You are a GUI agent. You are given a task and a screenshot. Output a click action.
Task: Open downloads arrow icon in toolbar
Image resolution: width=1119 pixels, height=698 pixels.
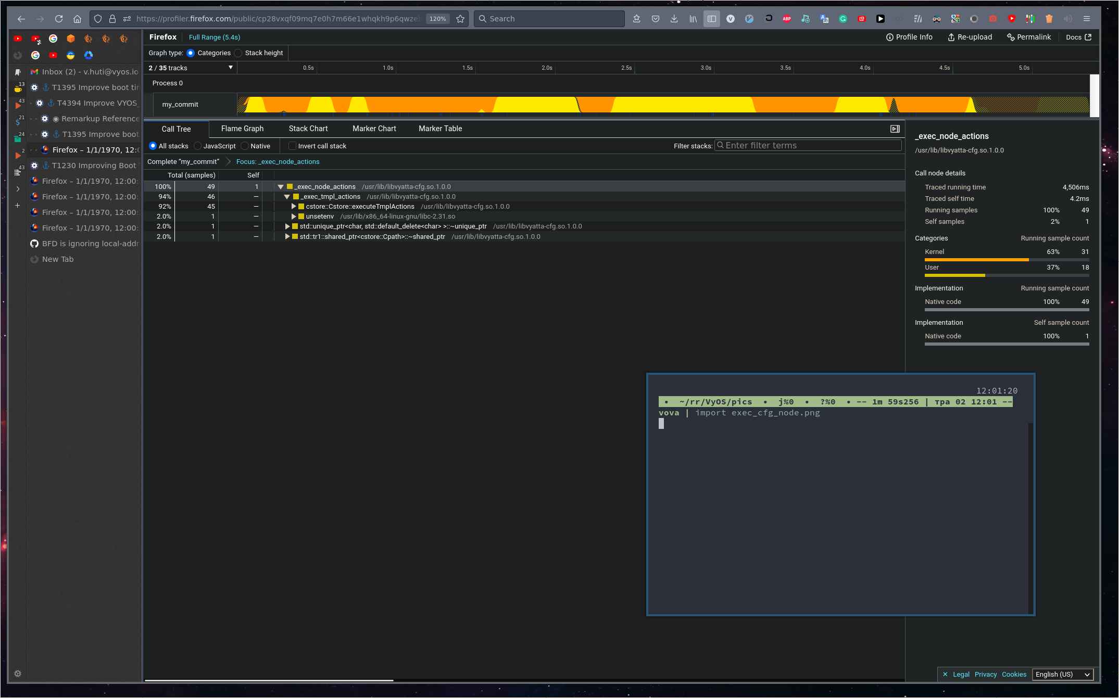[674, 19]
